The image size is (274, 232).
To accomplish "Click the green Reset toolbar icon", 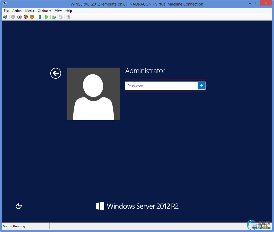I will tap(46, 17).
